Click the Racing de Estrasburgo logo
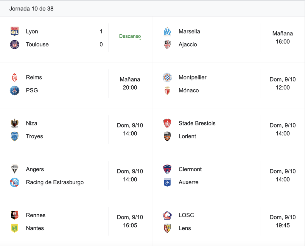 [15, 182]
